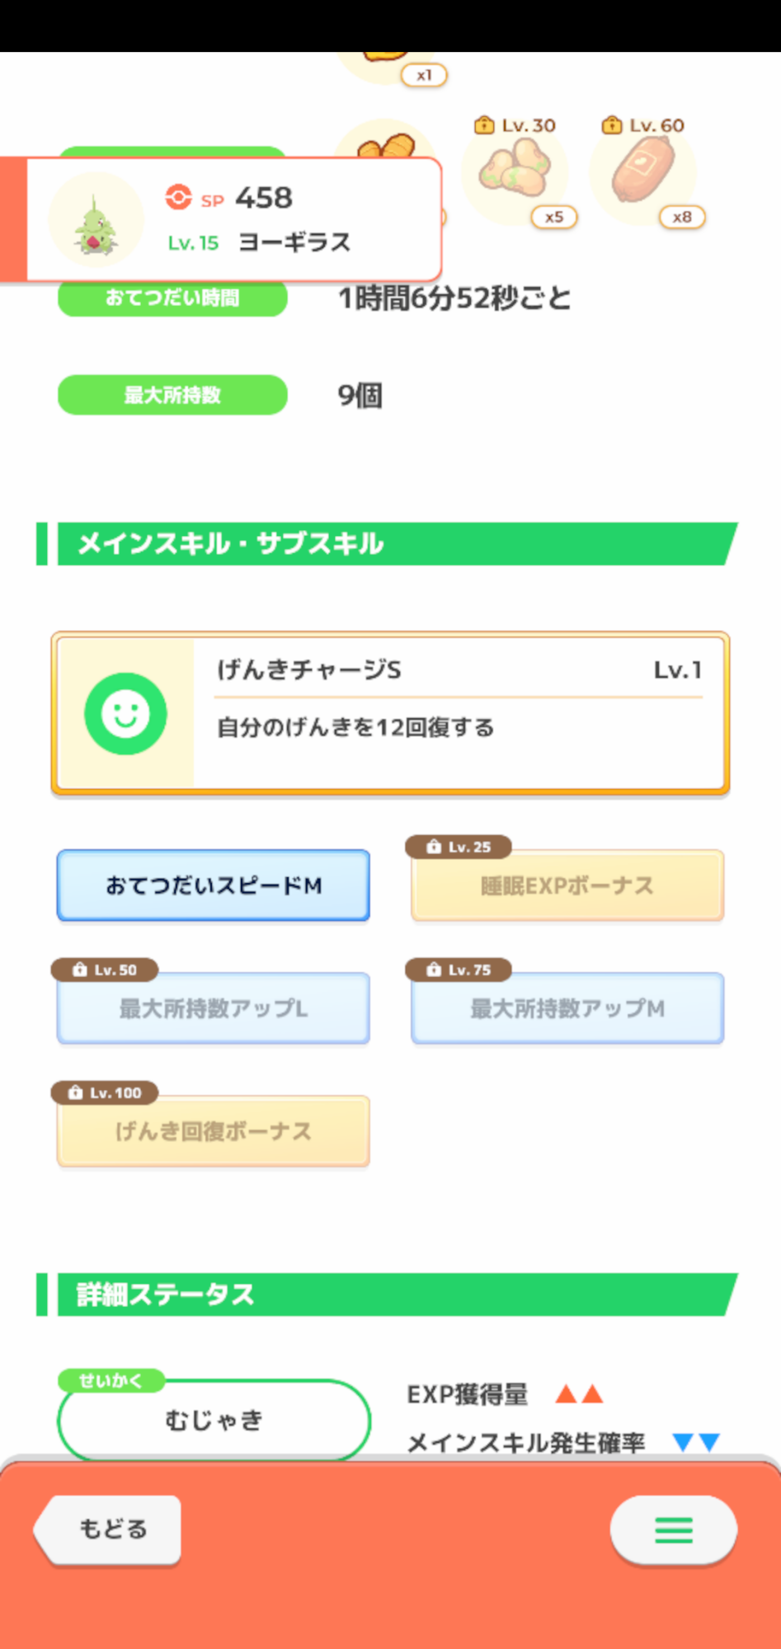Select locked 最大所持数アップL sub skill
This screenshot has width=781, height=1649.
[x=214, y=1008]
